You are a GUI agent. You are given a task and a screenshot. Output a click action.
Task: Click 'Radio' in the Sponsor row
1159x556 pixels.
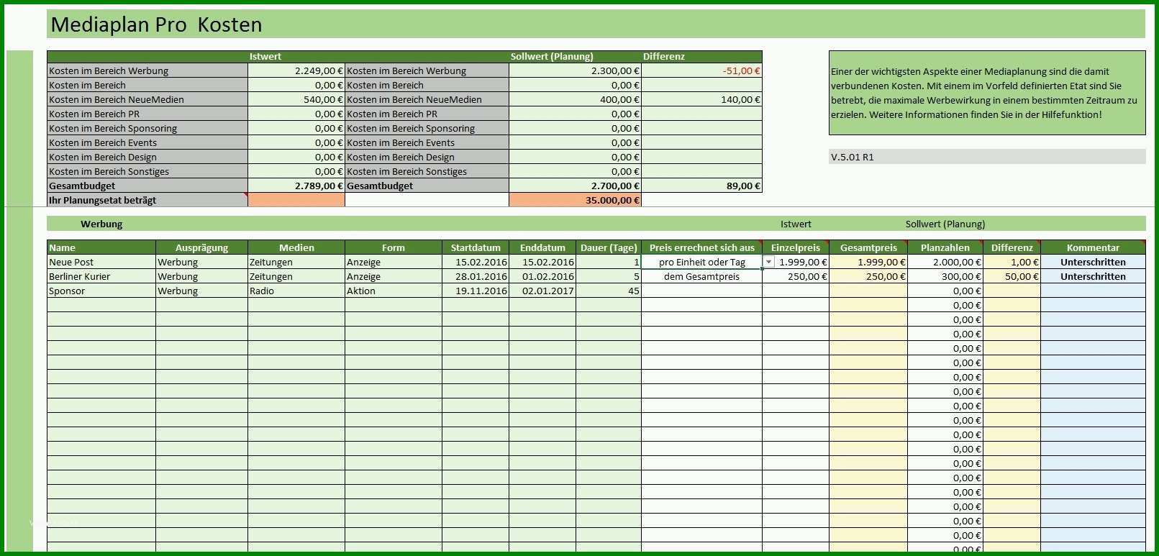tap(296, 291)
